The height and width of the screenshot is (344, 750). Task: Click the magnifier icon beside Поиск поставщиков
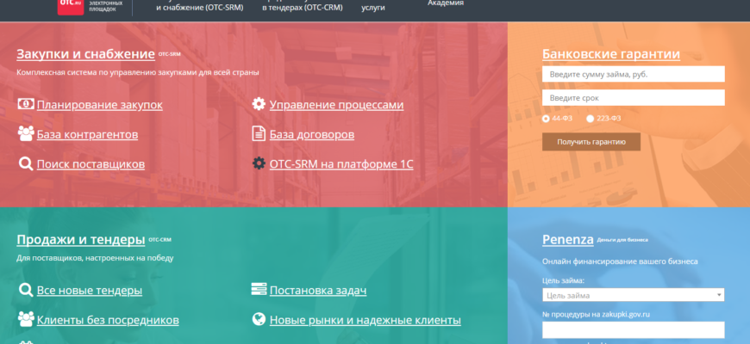click(26, 163)
